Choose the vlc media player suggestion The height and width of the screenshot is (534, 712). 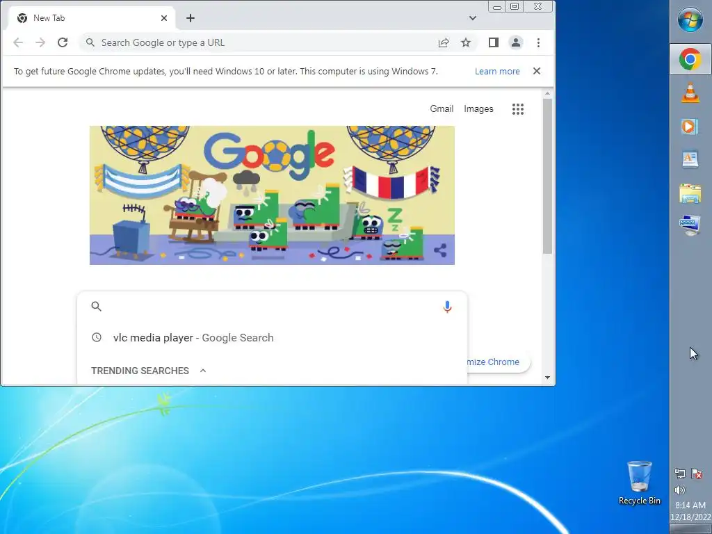[272, 337]
